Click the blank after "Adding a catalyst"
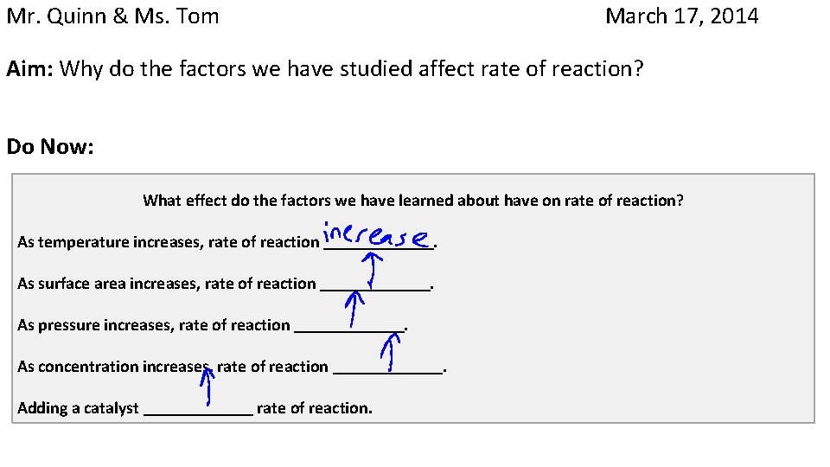The width and height of the screenshot is (830, 467). pos(198,413)
